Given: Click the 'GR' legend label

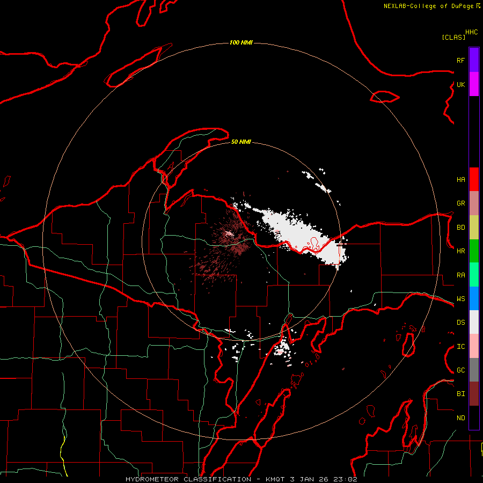Looking at the screenshot, I should pos(460,203).
